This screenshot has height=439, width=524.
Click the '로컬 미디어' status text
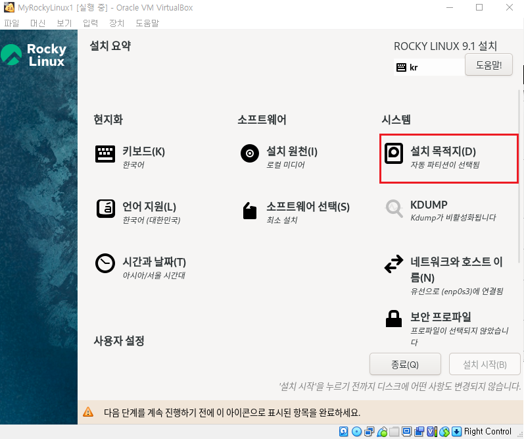(285, 165)
